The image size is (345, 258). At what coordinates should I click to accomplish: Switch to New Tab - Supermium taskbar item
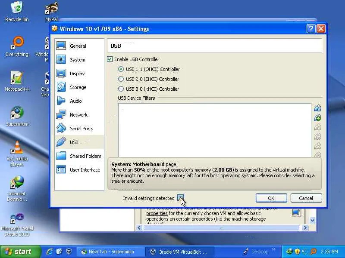(x=111, y=252)
